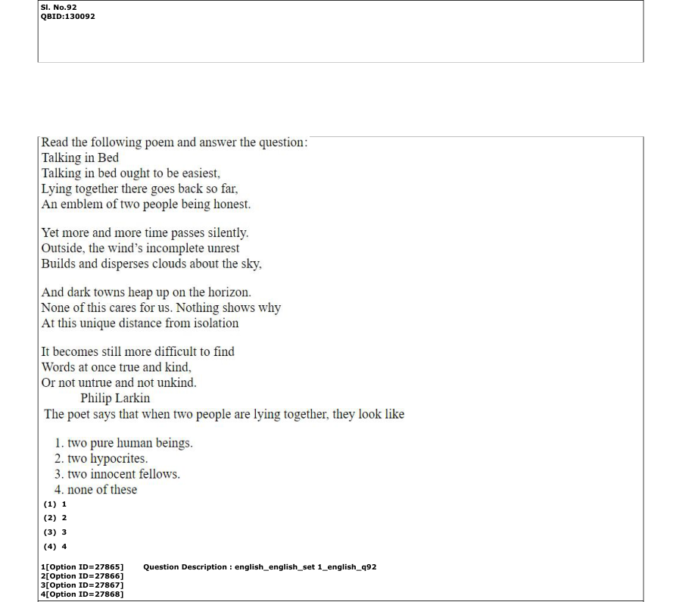The width and height of the screenshot is (676, 602).
Task: Select answer option (2) 2
Action: [x=55, y=518]
